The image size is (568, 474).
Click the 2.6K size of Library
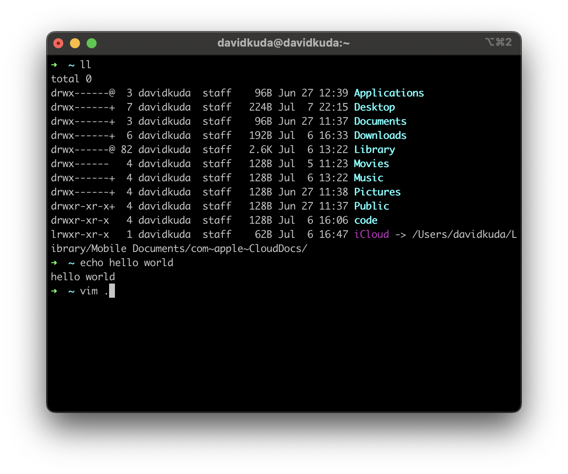(260, 150)
